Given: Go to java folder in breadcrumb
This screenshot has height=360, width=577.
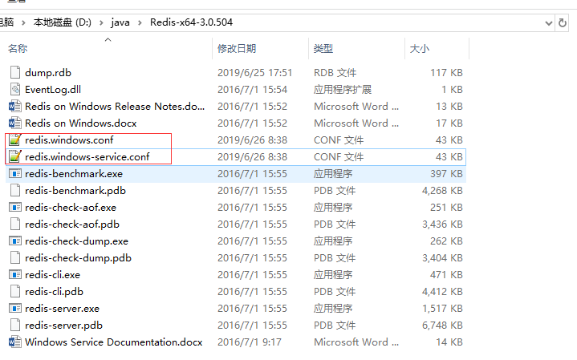Looking at the screenshot, I should (120, 22).
